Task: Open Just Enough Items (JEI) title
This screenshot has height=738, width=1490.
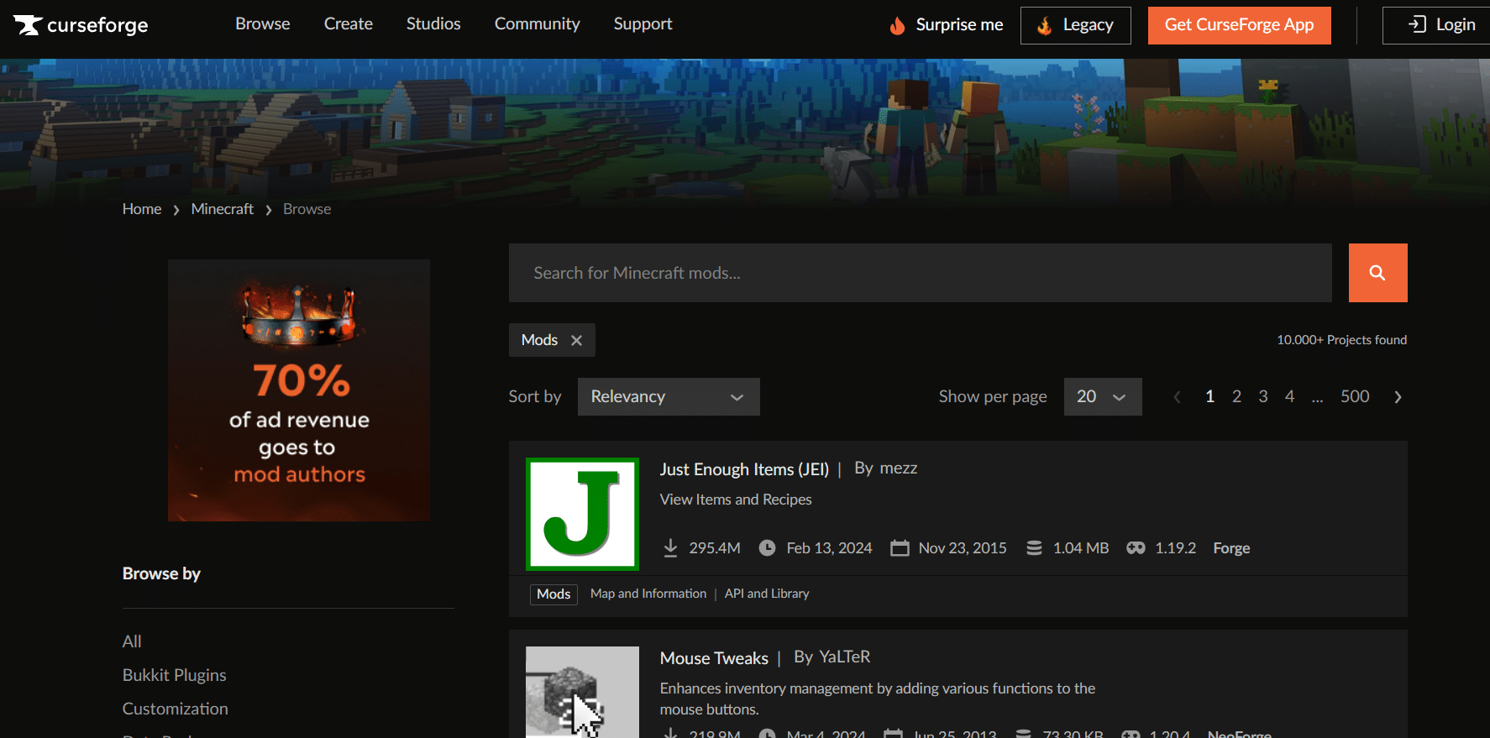Action: 744,469
